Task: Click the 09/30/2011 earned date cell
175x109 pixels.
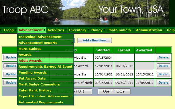Action: [x=124, y=83]
